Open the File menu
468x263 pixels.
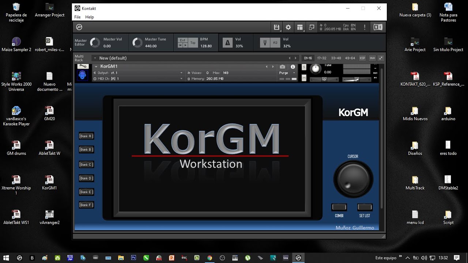point(78,17)
